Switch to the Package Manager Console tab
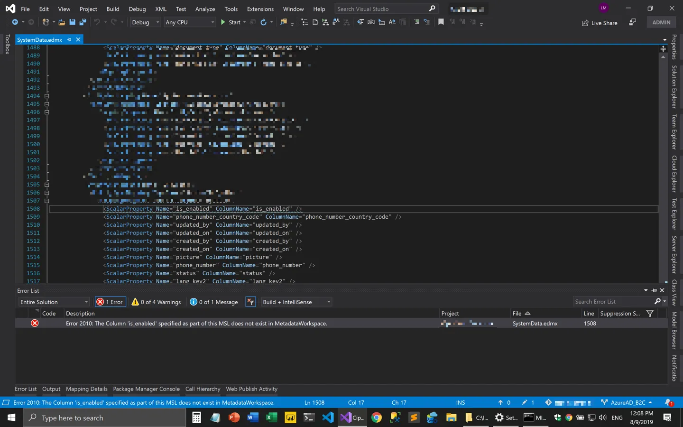 point(146,389)
